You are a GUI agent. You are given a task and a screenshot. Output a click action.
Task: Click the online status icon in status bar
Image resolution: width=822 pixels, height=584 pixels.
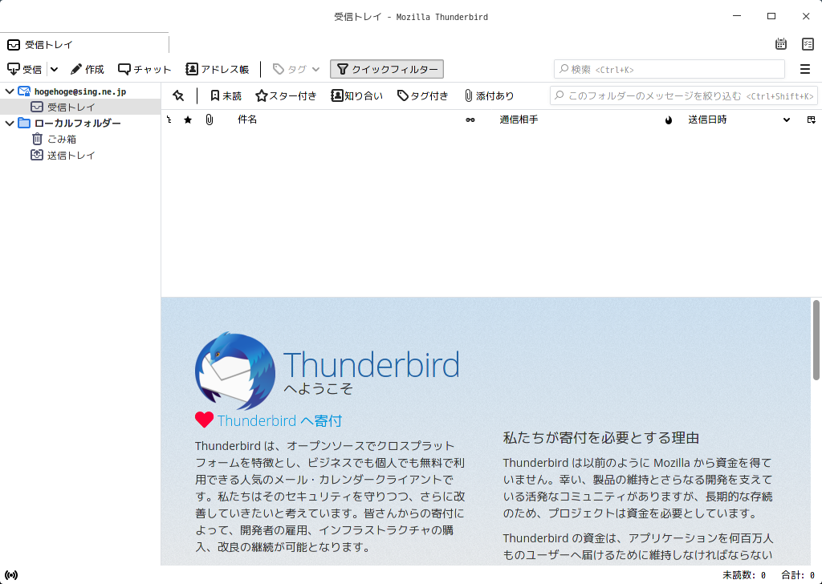point(11,575)
